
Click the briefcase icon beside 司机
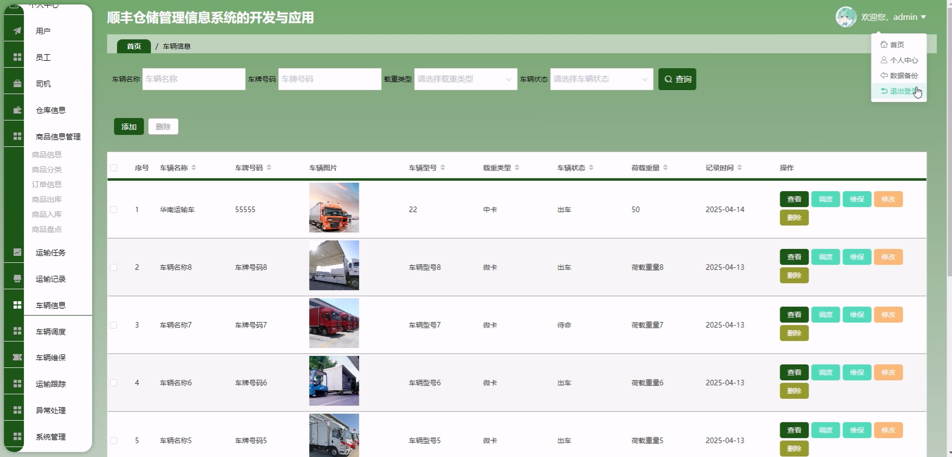coord(17,84)
